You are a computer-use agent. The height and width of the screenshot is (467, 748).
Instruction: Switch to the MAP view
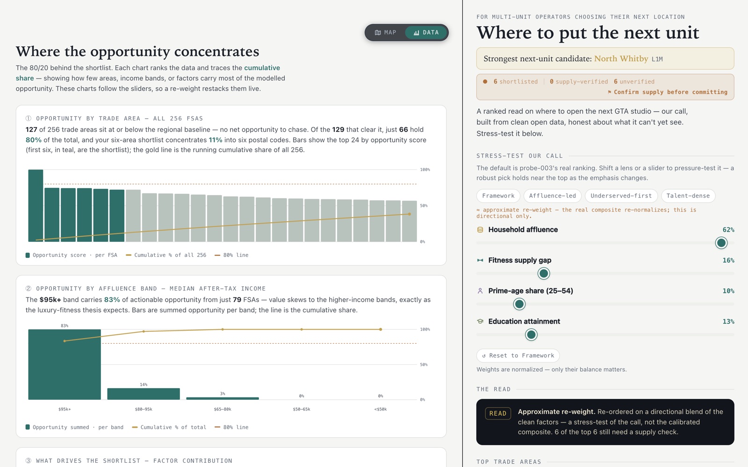coord(386,33)
